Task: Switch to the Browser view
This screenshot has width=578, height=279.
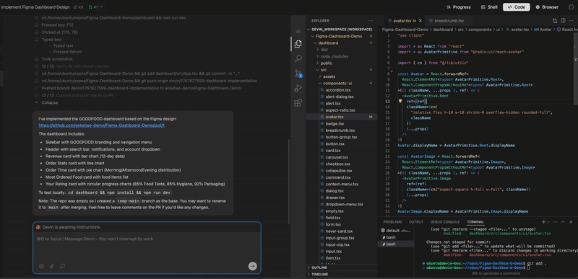Action: [x=547, y=7]
